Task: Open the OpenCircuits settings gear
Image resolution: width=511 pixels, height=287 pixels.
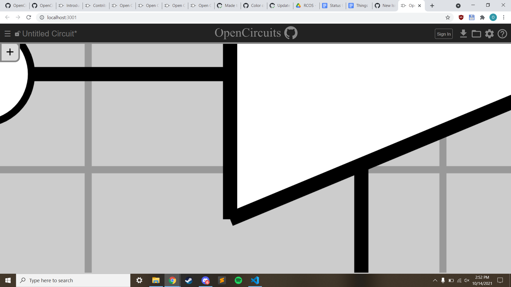Action: [489, 34]
